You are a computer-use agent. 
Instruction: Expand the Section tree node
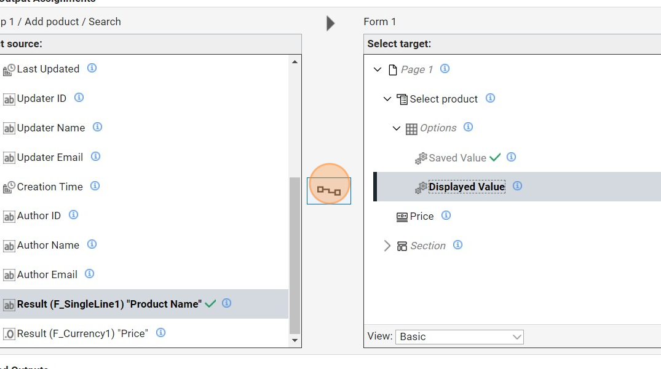tap(387, 246)
